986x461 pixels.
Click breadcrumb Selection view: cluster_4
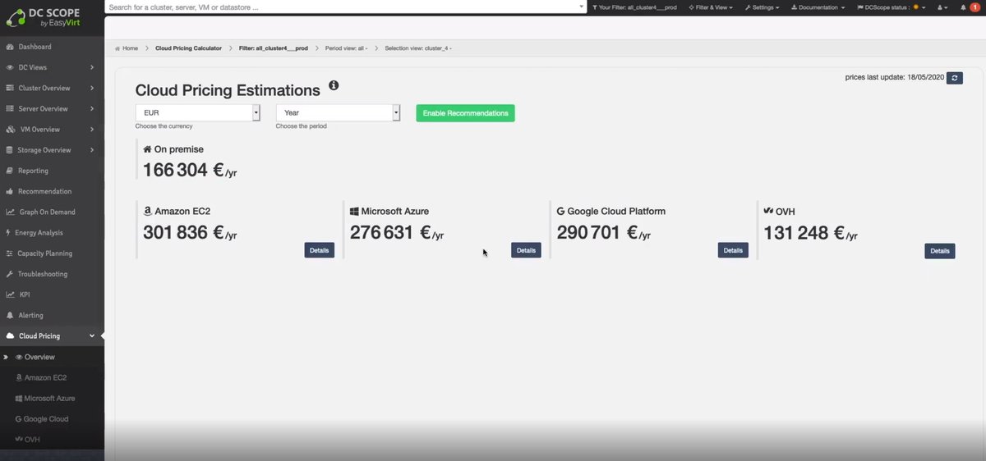point(418,48)
